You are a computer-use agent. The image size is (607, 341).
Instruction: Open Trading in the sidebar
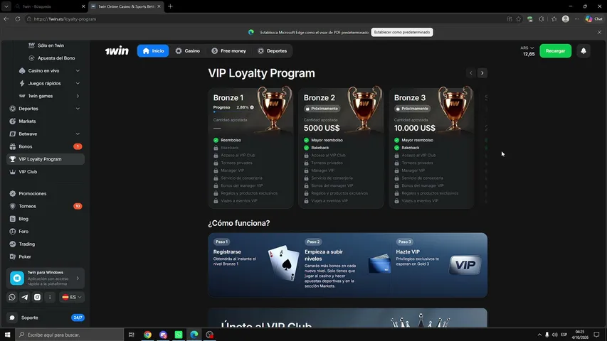(46, 244)
